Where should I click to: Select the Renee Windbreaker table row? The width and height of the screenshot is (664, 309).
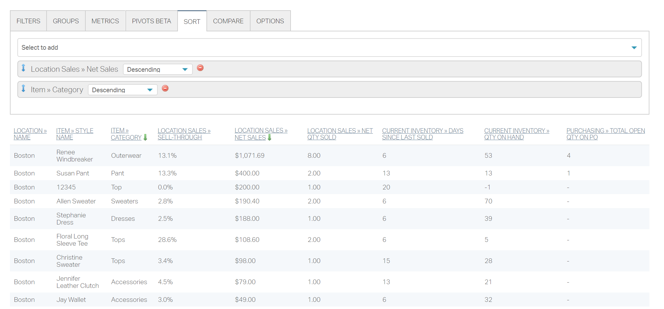pos(248,156)
